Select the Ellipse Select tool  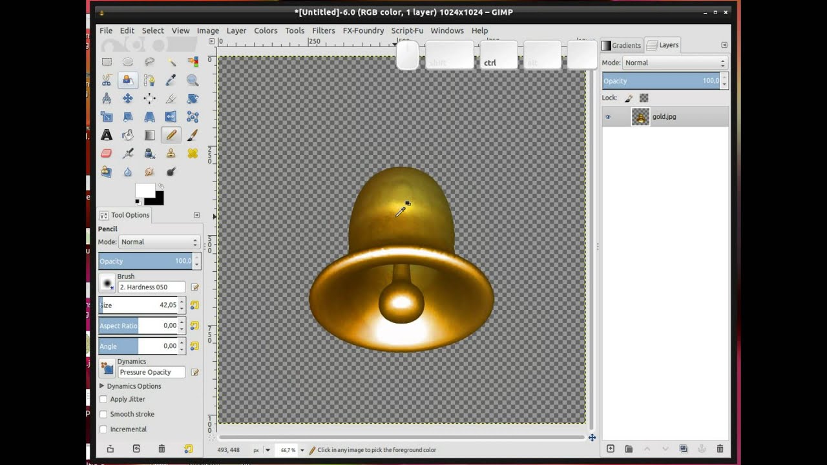point(128,62)
